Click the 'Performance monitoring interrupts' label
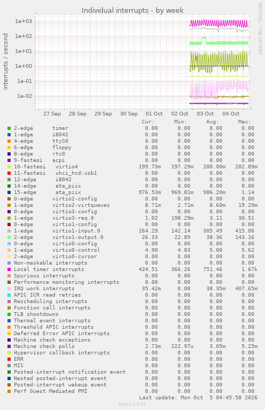Viewport: 265px width, 410px height. click(x=67, y=282)
